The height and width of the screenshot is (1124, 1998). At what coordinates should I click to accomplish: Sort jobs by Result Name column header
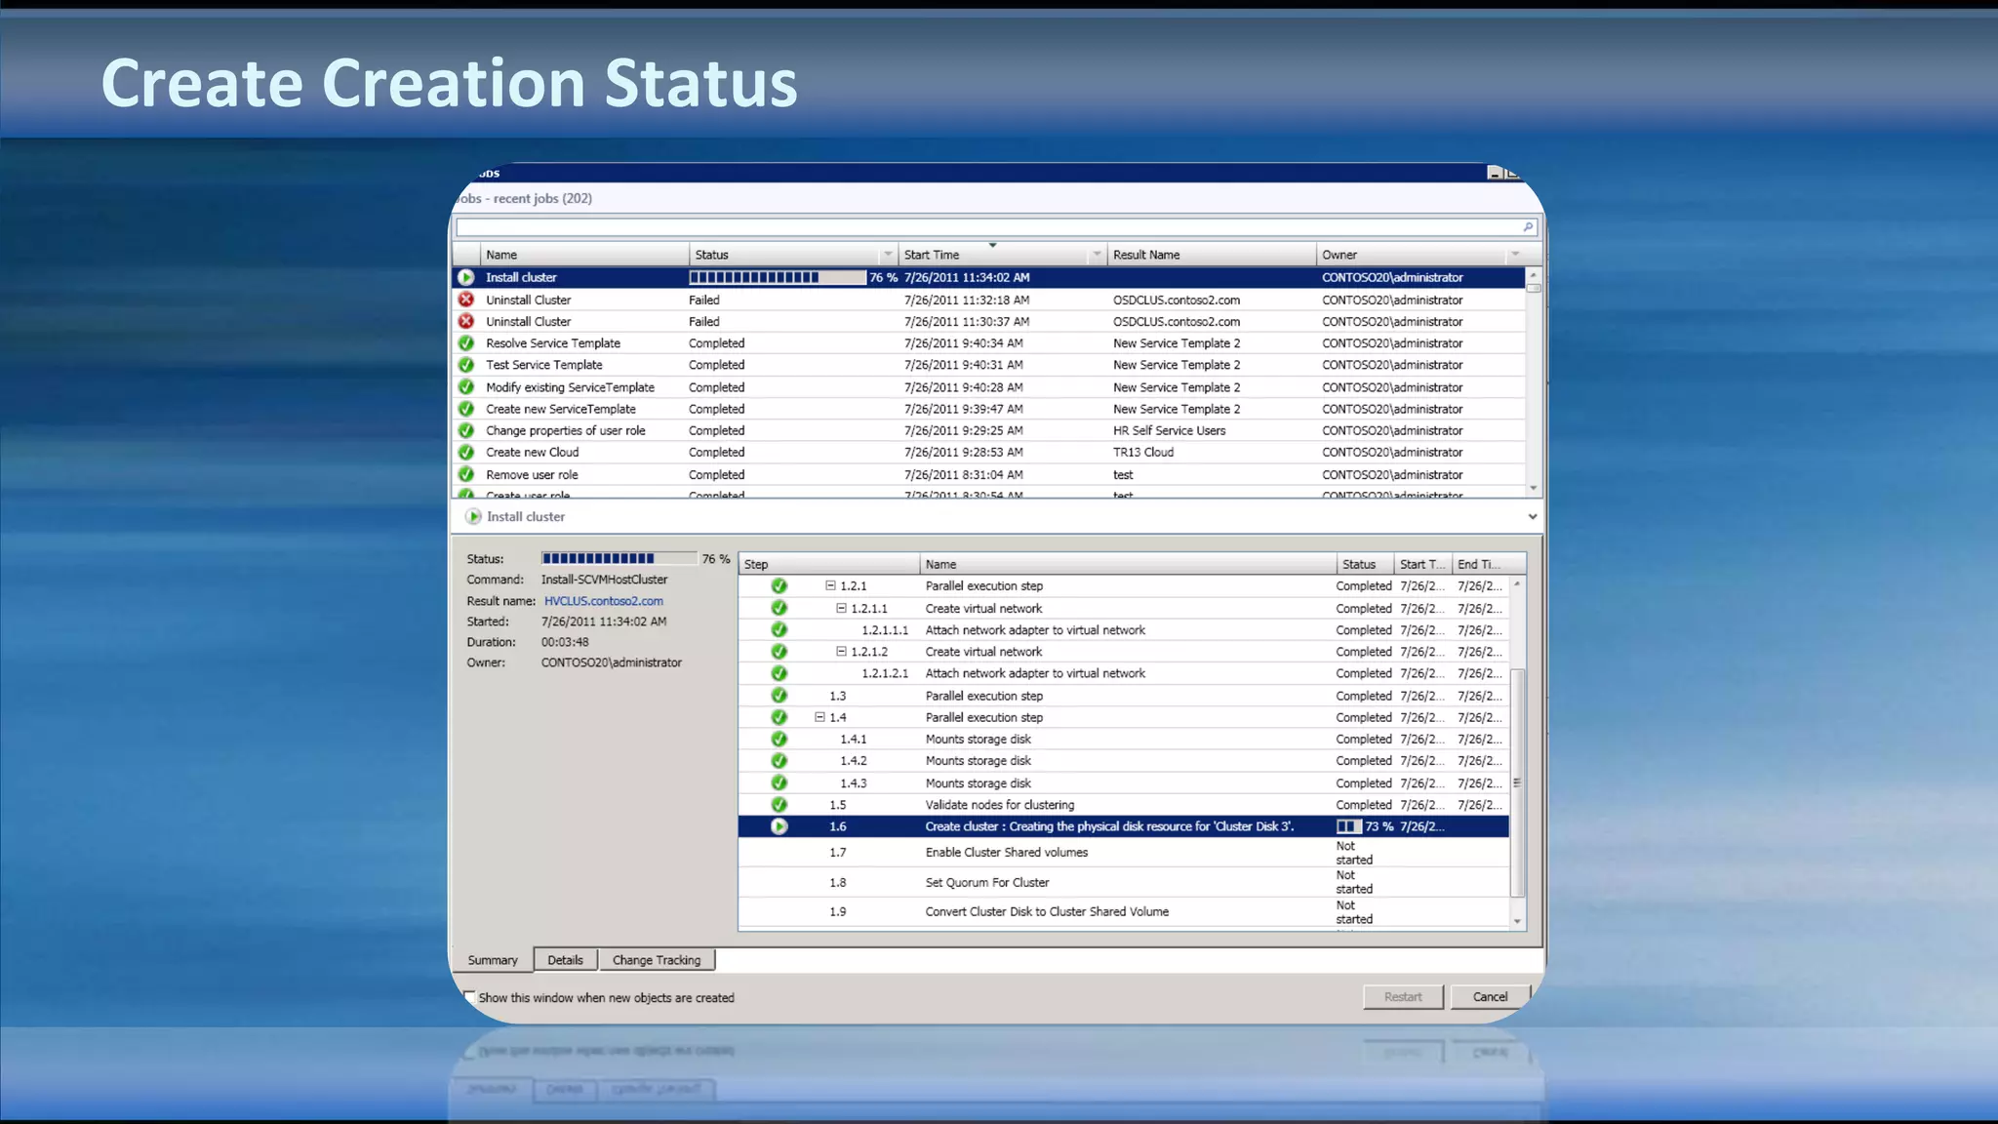[x=1211, y=255]
